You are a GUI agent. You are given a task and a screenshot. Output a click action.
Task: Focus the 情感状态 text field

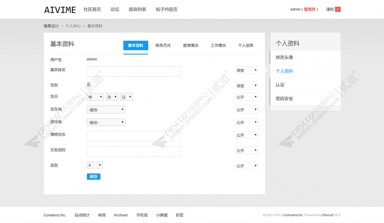point(134,136)
